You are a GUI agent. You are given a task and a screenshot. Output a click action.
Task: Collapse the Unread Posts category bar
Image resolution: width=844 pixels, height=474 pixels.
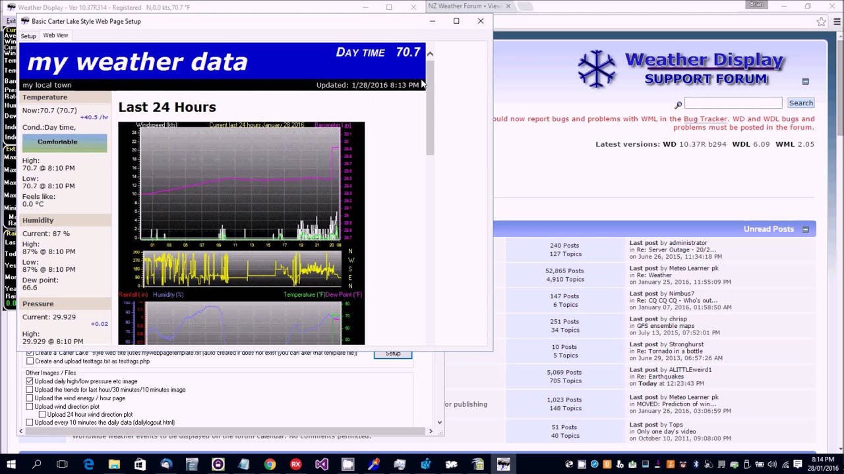point(805,229)
